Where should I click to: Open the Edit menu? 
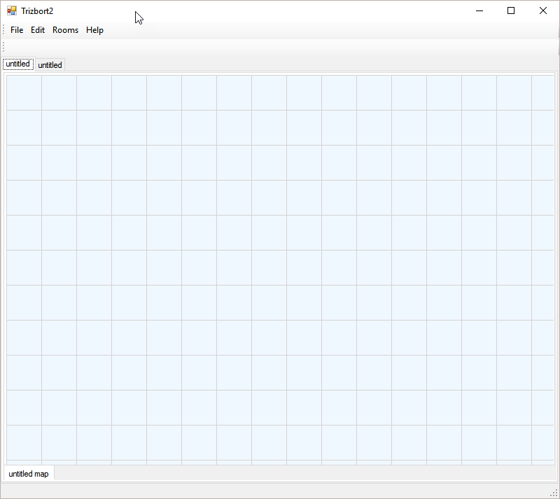click(38, 30)
